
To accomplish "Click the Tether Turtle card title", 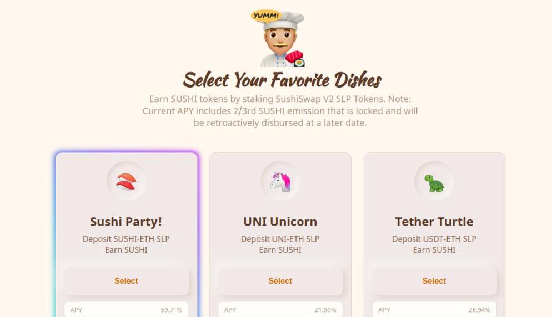I will click(x=434, y=222).
